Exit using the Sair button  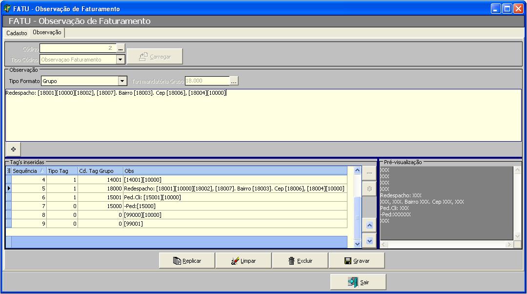coord(358,282)
